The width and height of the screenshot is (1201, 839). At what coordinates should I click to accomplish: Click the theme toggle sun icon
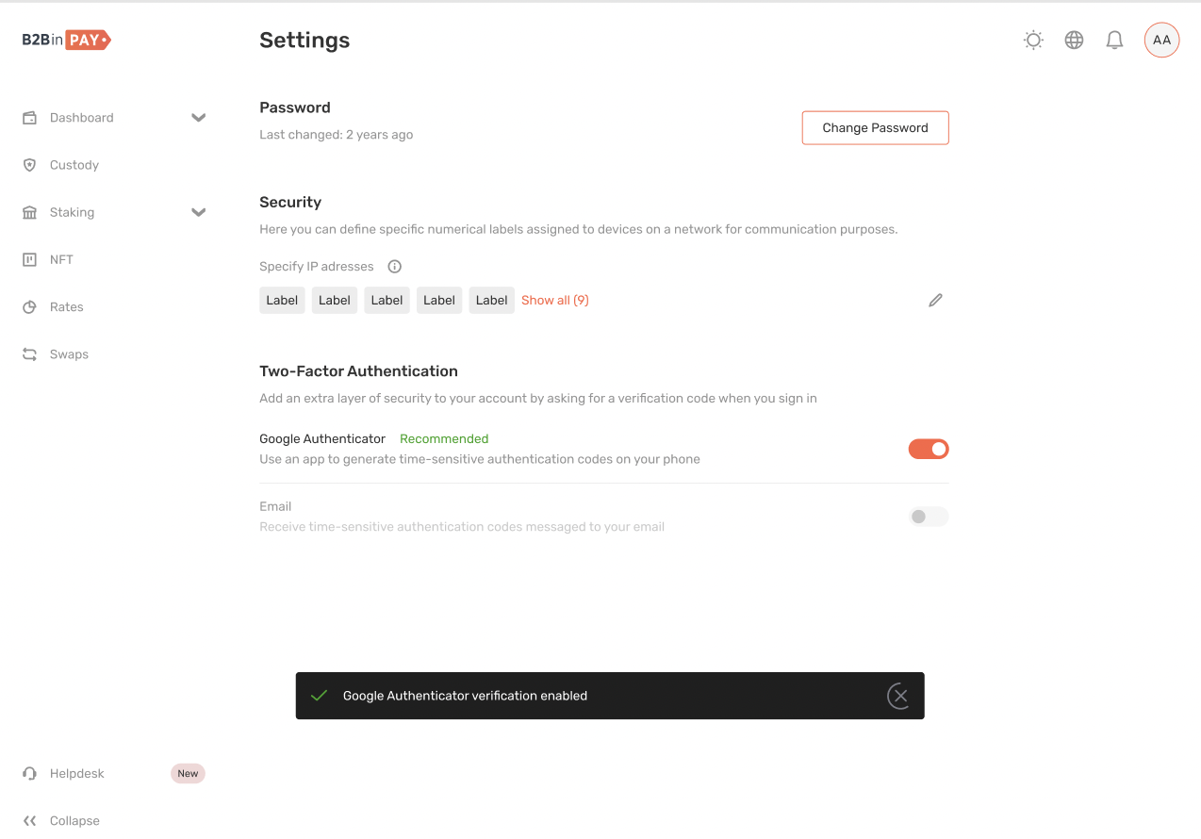coord(1033,40)
